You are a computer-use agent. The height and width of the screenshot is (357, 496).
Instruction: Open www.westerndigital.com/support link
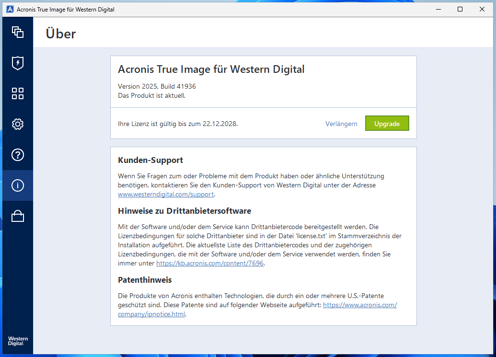coord(166,194)
